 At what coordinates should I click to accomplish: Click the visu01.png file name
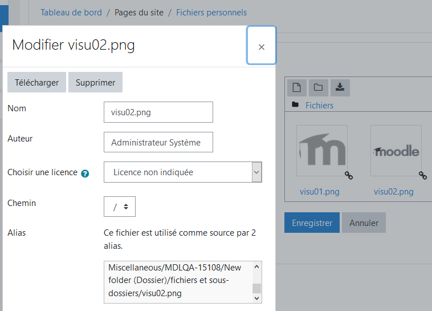coord(320,192)
